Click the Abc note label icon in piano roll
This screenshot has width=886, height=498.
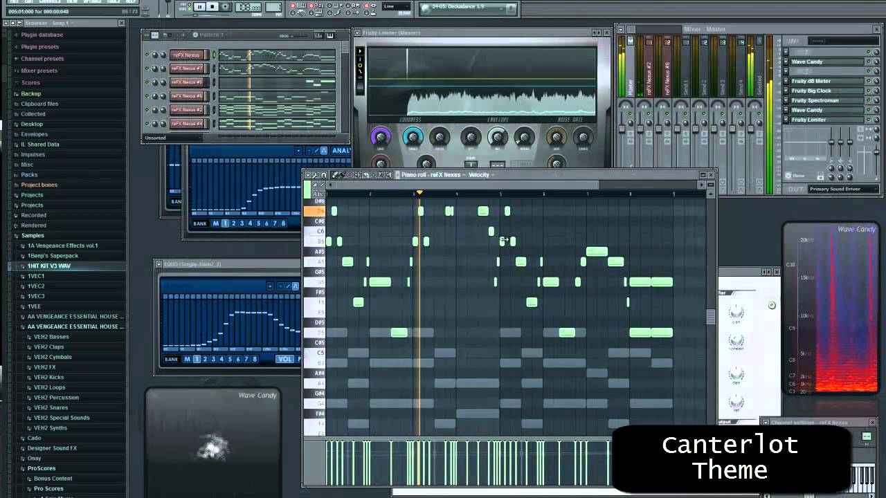coord(318,194)
